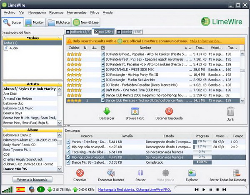Click the 17% download progress bar
The image size is (250, 195).
[x=202, y=147]
